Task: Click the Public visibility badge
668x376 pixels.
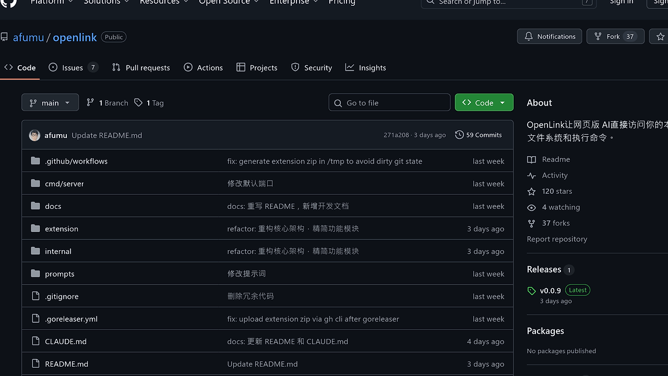Action: (114, 37)
